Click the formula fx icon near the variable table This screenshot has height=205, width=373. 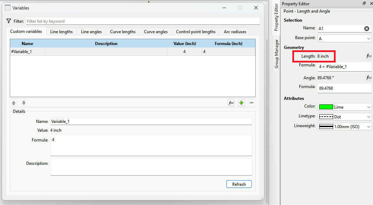click(231, 102)
